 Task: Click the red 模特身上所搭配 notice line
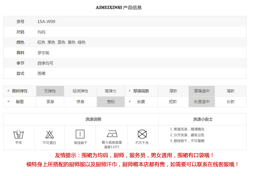click(132, 164)
